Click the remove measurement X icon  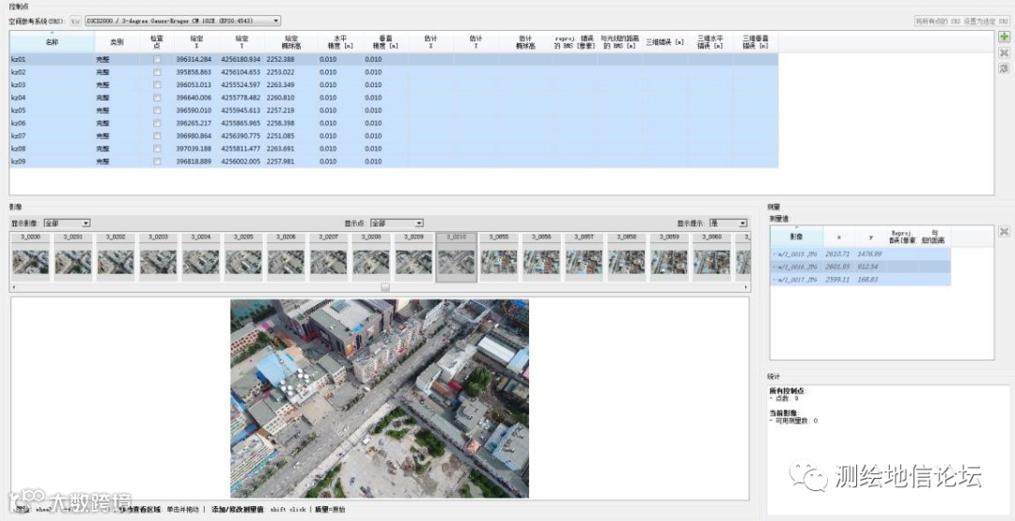[x=1004, y=232]
